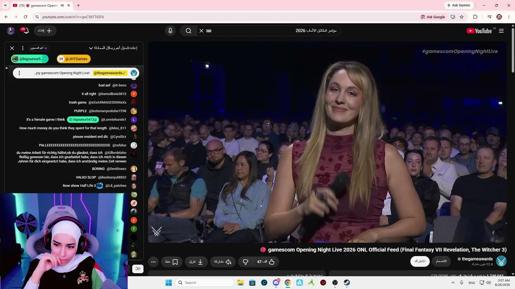Open the on-screen keyboard in the search box

coord(209,31)
